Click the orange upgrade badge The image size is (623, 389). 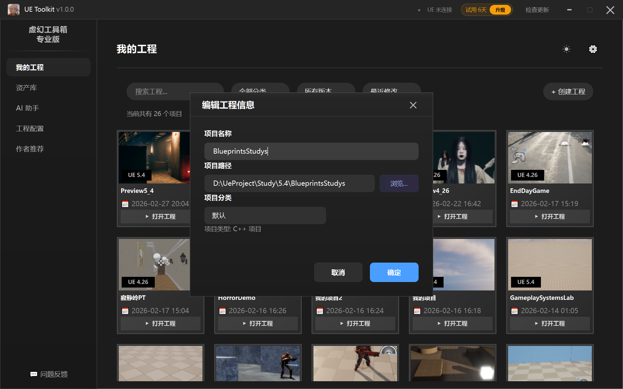[x=500, y=10]
